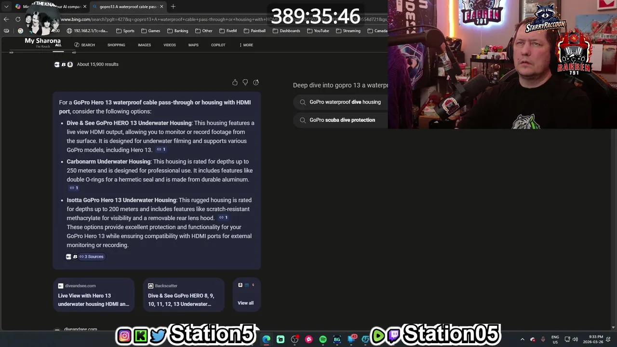The height and width of the screenshot is (347, 617).
Task: Open the 192.168.2.1 bookmark
Action: point(87,31)
